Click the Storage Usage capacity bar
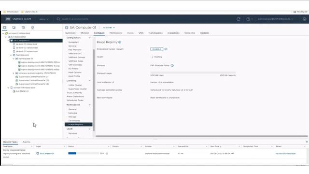This screenshot has height=174, width=309. point(193,73)
